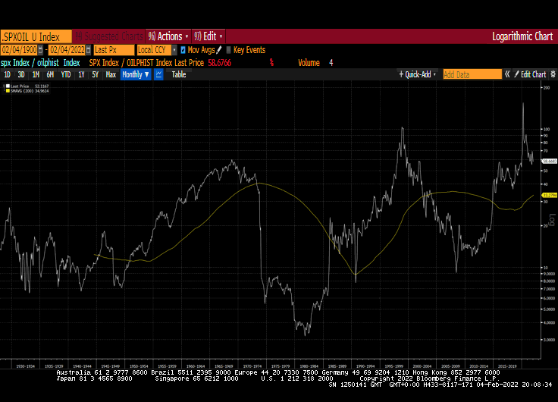Enable the Key Events checkbox
The image size is (558, 402).
pos(229,50)
